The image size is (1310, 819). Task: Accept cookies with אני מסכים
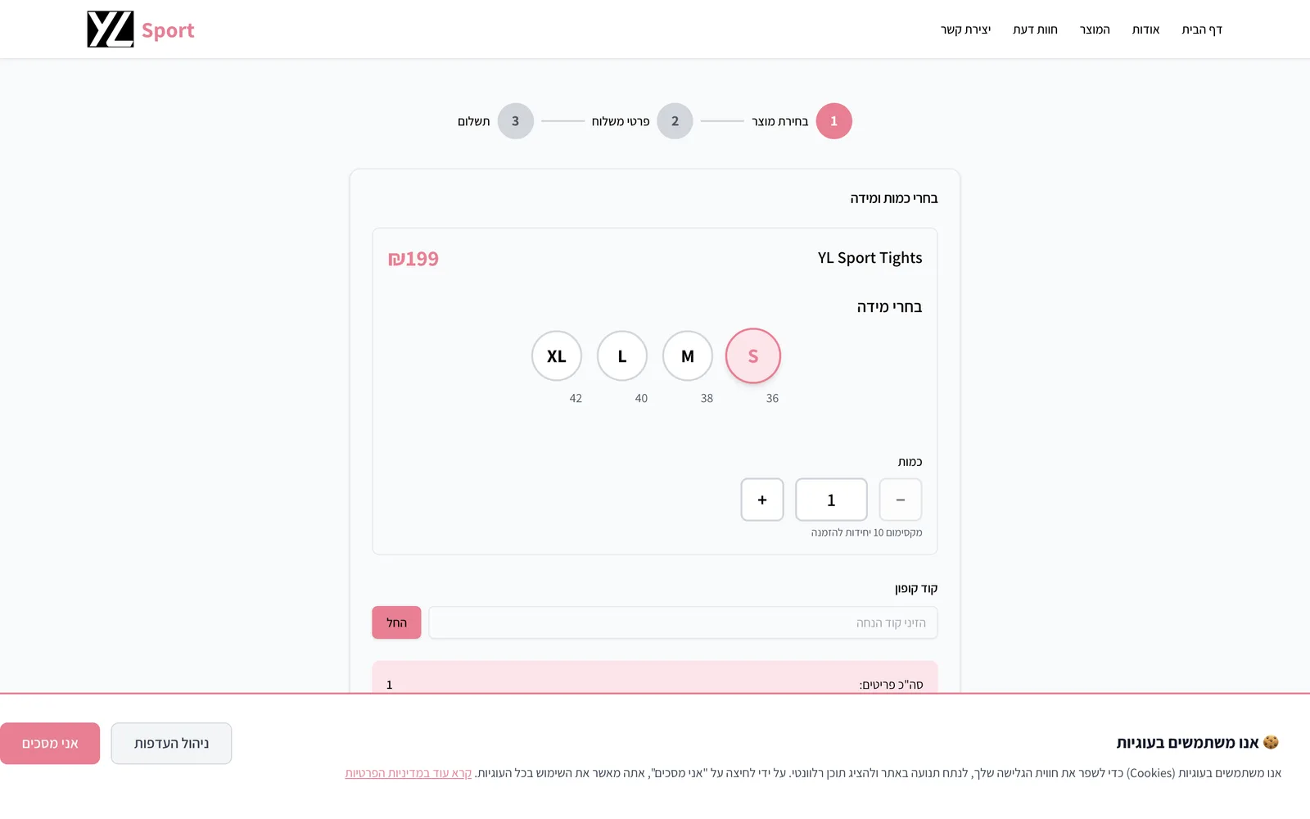50,744
